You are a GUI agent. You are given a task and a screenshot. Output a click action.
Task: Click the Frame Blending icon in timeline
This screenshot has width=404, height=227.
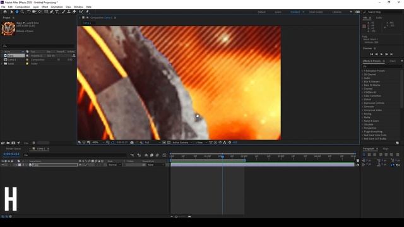coord(151,155)
